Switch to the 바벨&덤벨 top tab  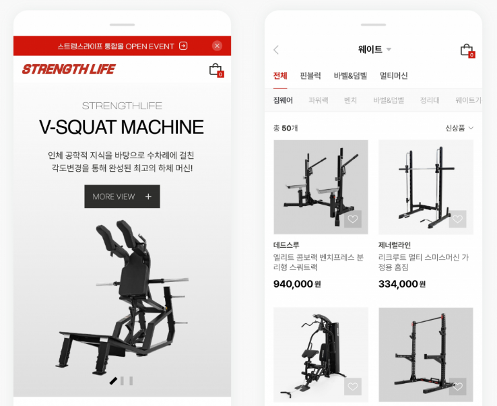(x=350, y=76)
